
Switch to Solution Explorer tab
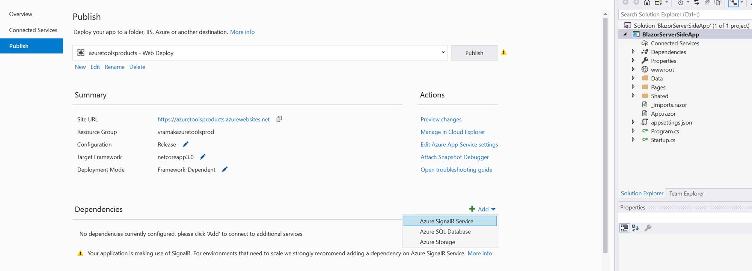(x=642, y=193)
